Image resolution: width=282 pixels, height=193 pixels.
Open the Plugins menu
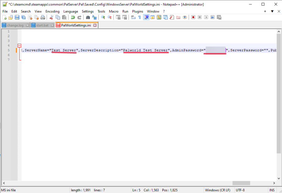tap(137, 11)
